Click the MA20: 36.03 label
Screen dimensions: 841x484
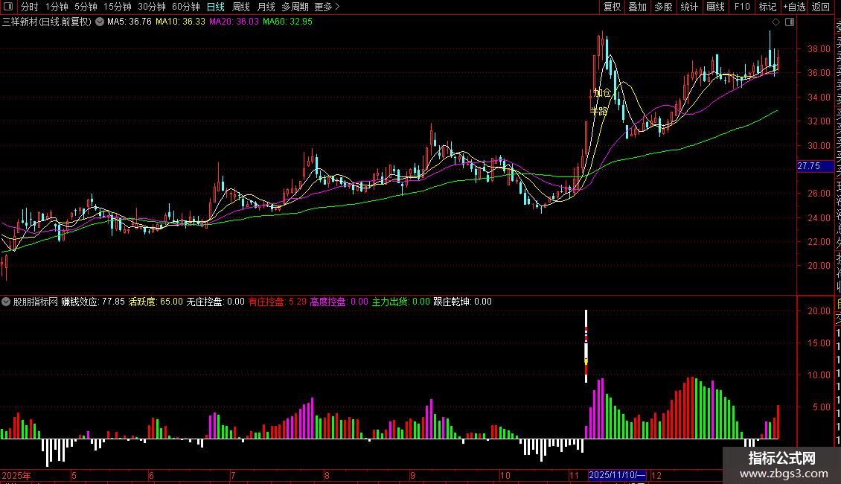click(x=234, y=22)
